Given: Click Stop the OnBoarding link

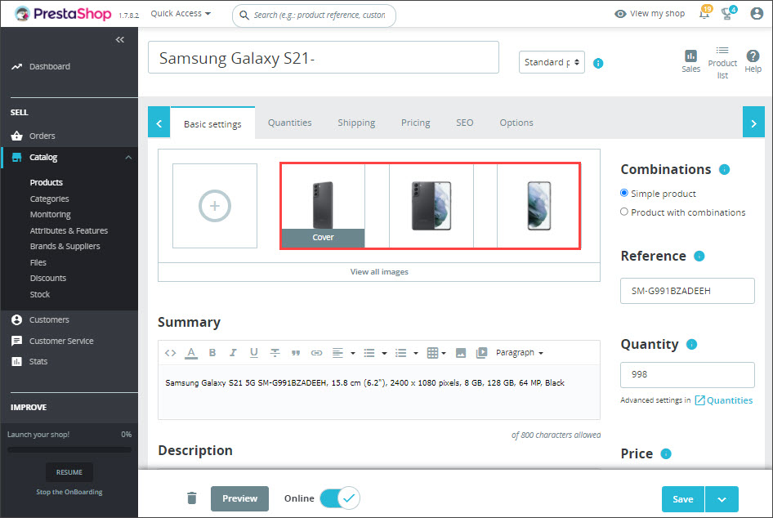Looking at the screenshot, I should pyautogui.click(x=69, y=492).
